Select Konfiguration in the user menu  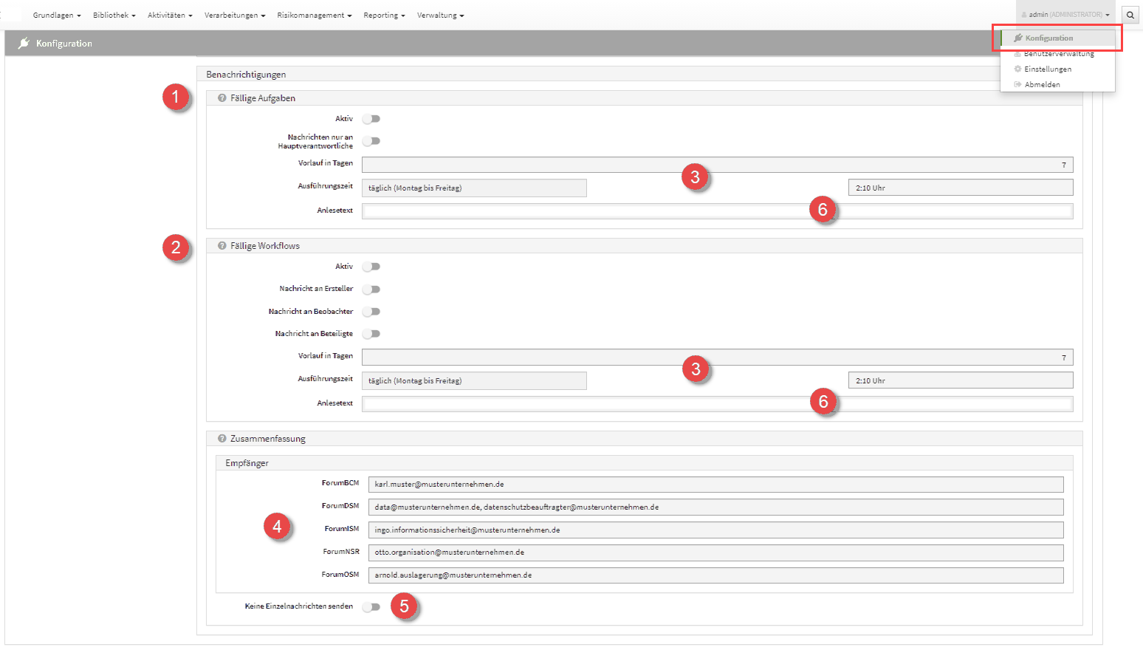click(x=1048, y=38)
